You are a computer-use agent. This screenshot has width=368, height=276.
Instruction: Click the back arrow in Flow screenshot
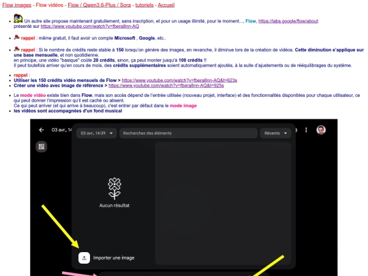[42, 130]
